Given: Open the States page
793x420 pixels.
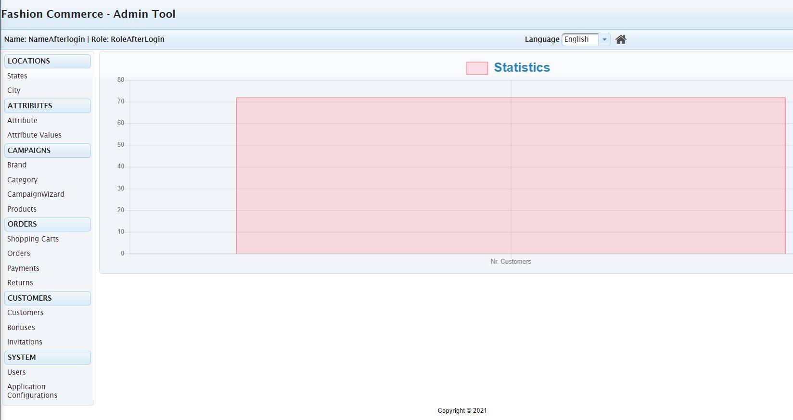Looking at the screenshot, I should point(17,76).
